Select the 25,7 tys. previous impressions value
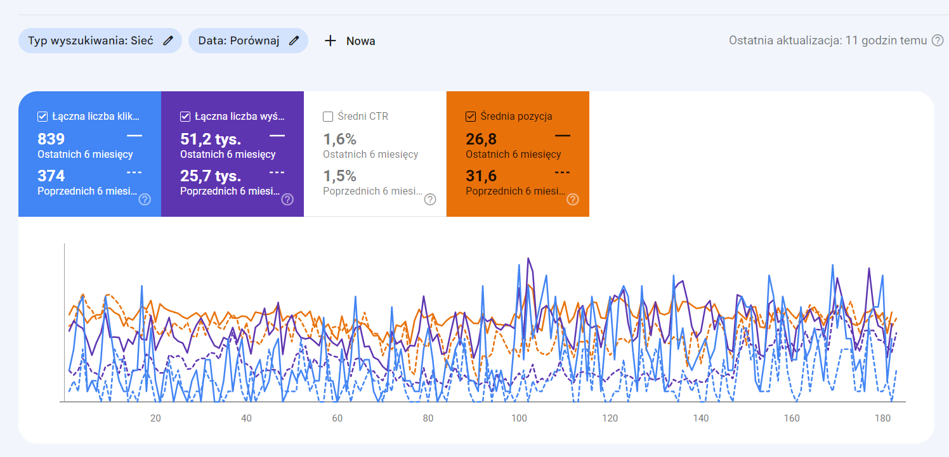 pyautogui.click(x=211, y=176)
